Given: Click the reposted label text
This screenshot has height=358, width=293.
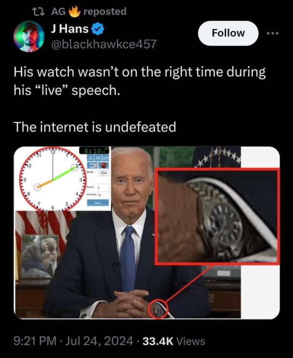Looking at the screenshot, I should pyautogui.click(x=105, y=12).
